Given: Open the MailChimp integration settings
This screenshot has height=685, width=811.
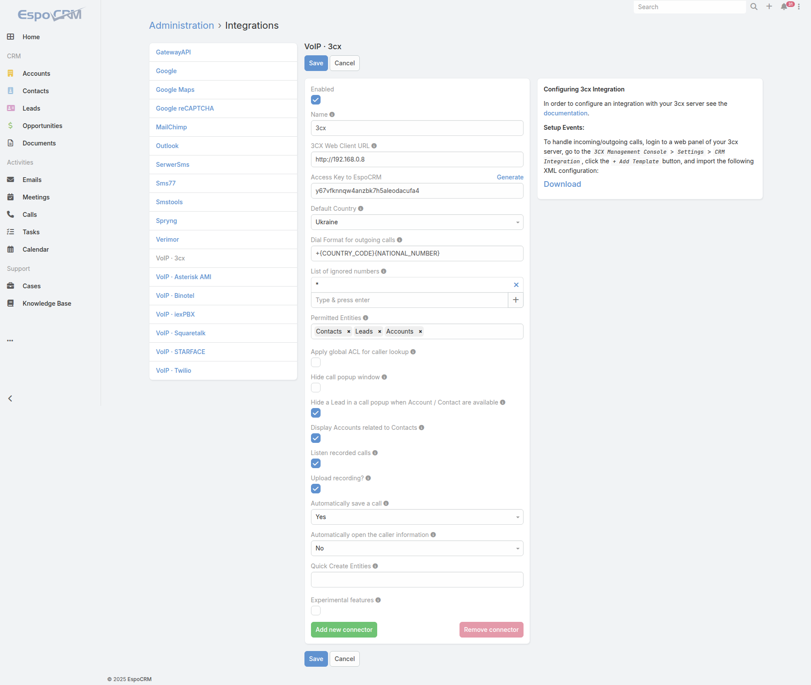Looking at the screenshot, I should [171, 127].
